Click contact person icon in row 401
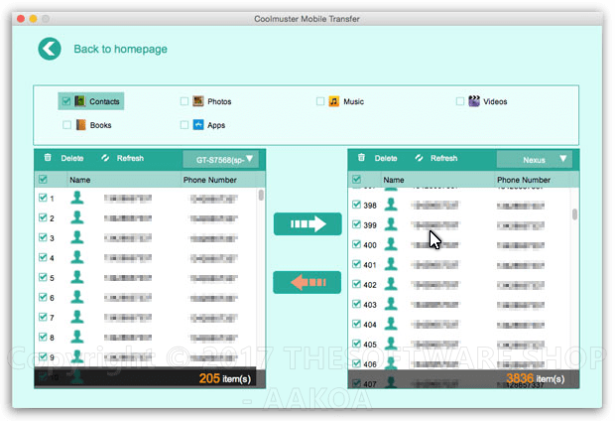Viewport: 615px width, 421px height. [x=391, y=264]
